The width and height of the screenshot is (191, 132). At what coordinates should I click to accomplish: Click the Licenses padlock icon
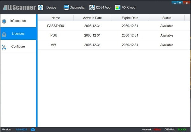[4, 34]
